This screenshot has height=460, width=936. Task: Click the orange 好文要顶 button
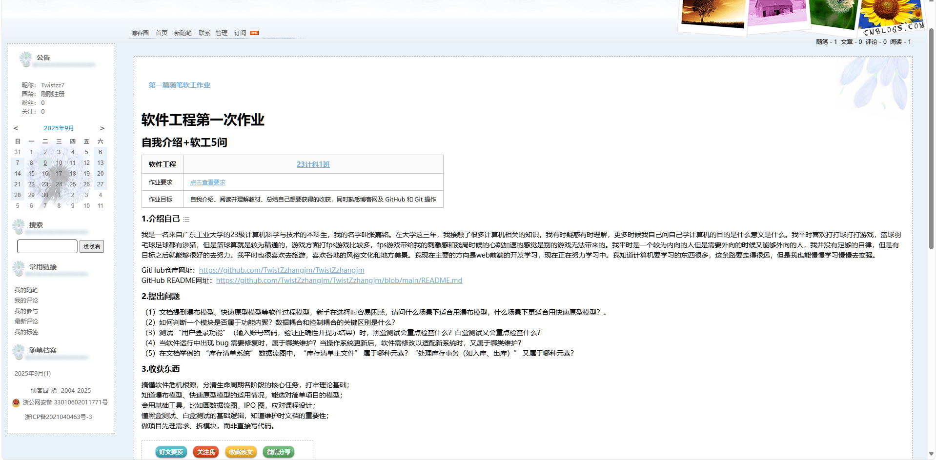pyautogui.click(x=171, y=452)
